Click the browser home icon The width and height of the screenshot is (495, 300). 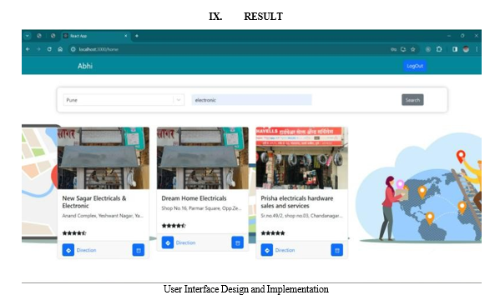pos(60,49)
